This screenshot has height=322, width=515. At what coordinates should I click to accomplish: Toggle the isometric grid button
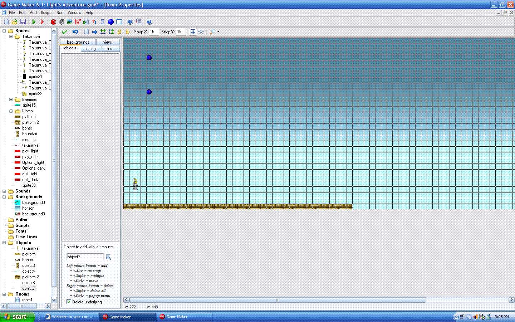coord(201,32)
